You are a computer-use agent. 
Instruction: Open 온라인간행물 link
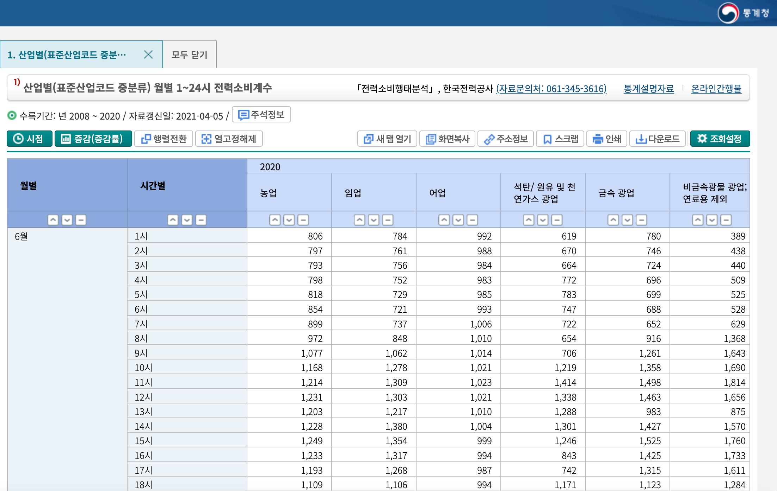point(716,89)
